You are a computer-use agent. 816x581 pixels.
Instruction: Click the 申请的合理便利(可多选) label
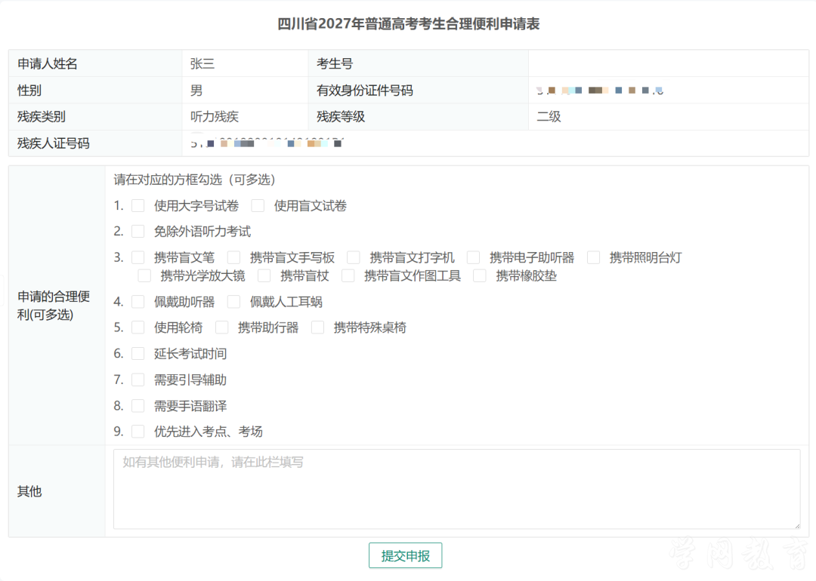point(53,306)
